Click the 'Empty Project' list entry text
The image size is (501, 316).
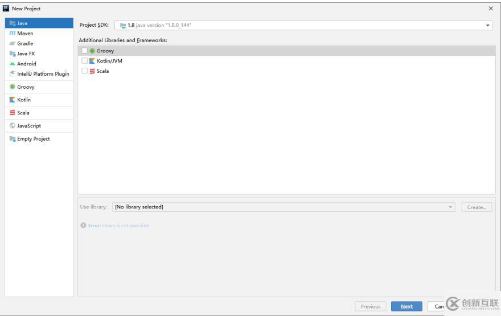[x=34, y=139]
